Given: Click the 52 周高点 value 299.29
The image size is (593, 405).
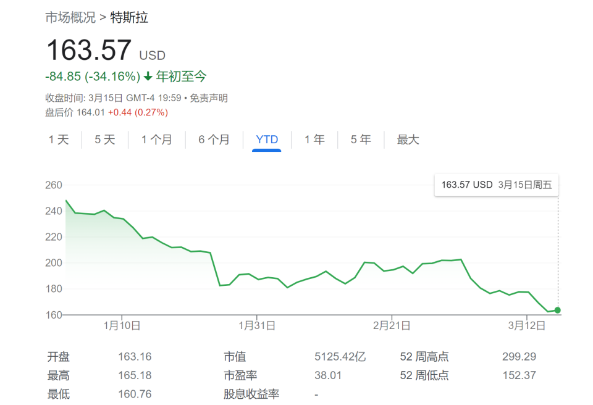Looking at the screenshot, I should (519, 357).
